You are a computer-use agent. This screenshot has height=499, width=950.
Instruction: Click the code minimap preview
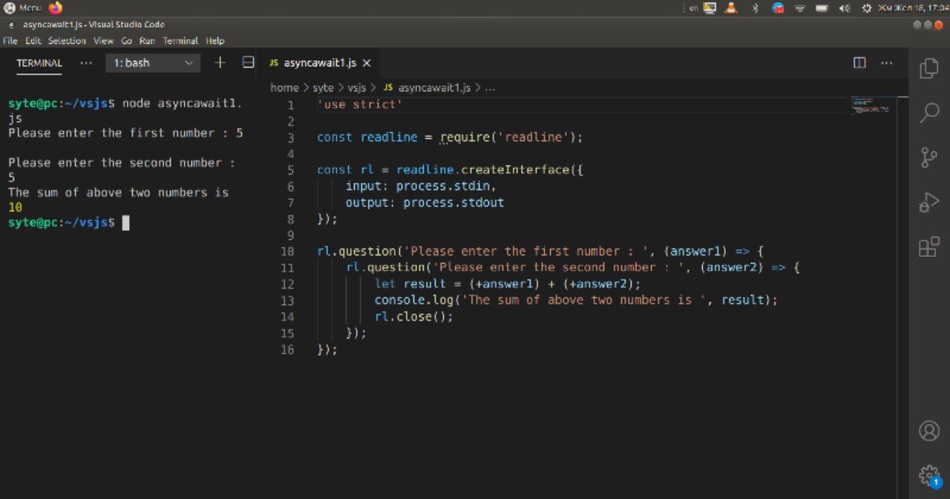[870, 105]
